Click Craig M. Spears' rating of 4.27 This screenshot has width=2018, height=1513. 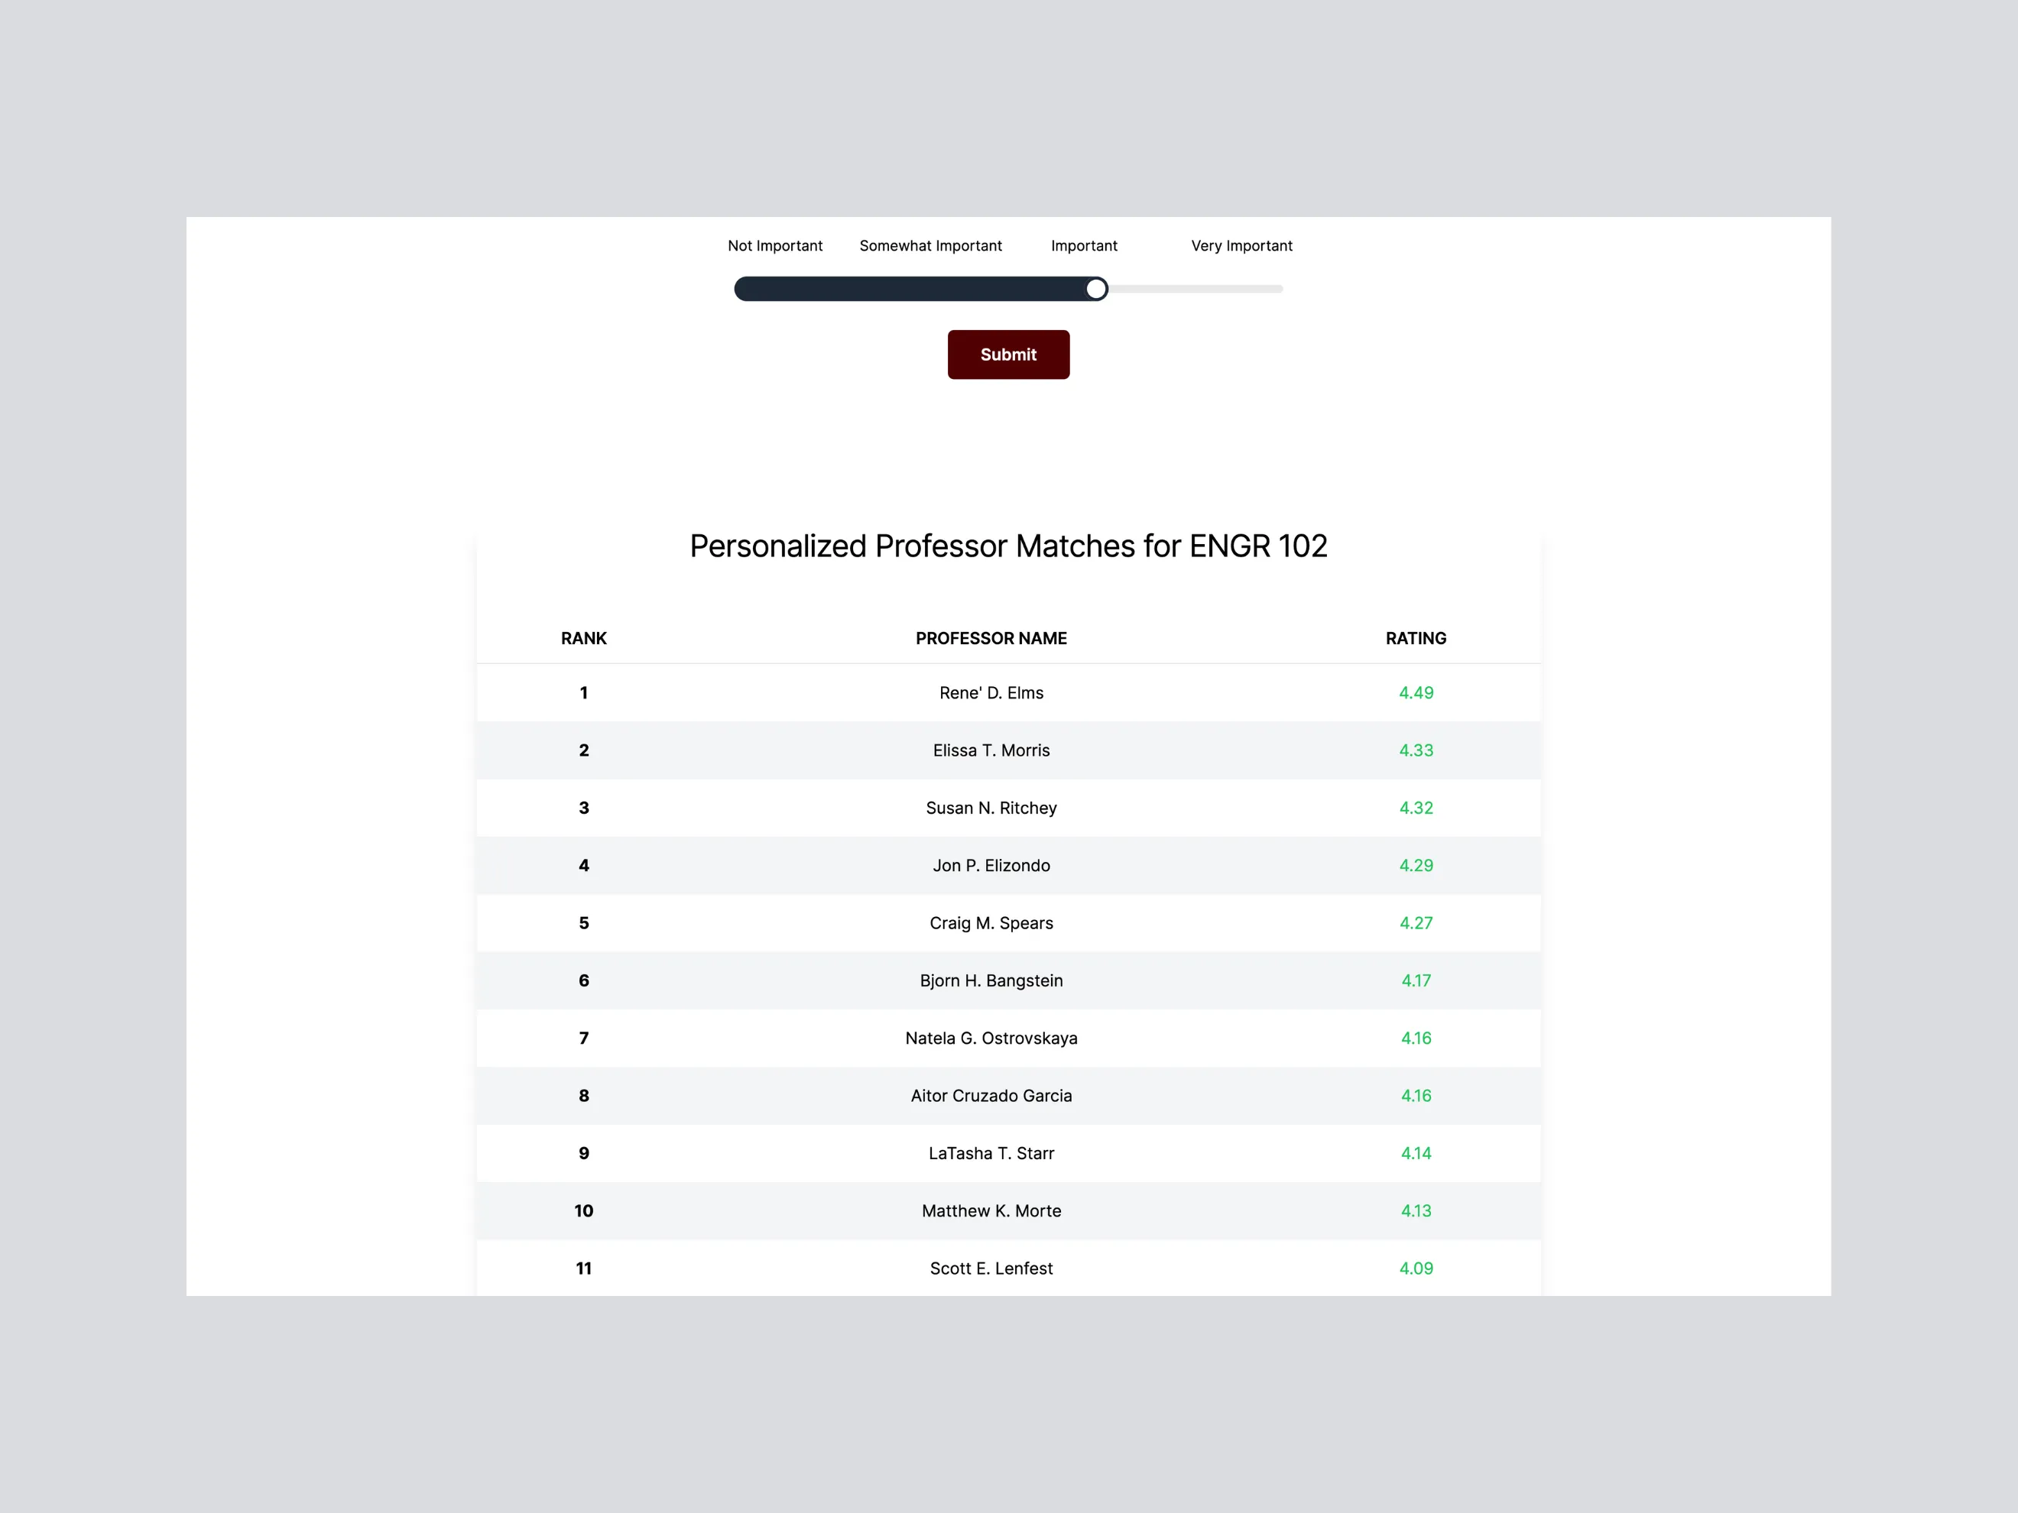[1415, 923]
